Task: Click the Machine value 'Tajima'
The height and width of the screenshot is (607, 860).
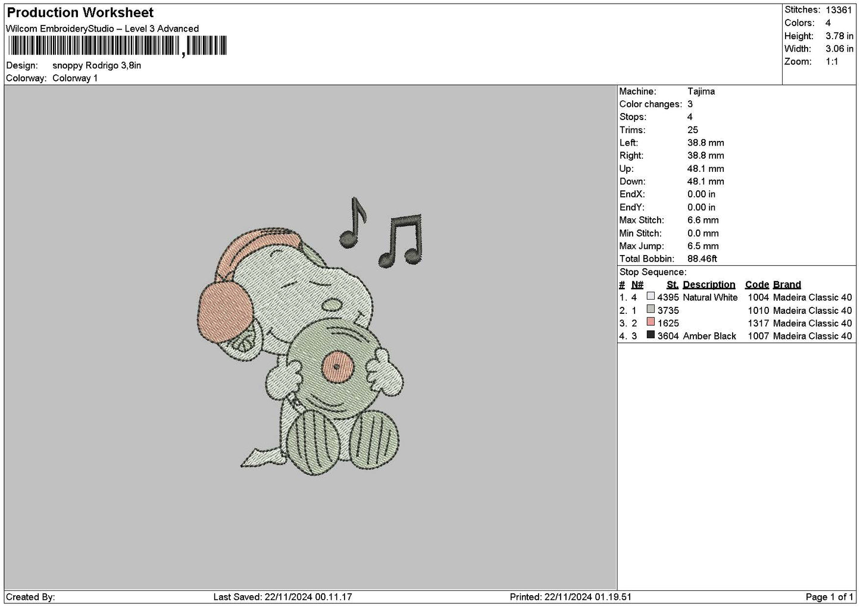Action: 701,92
